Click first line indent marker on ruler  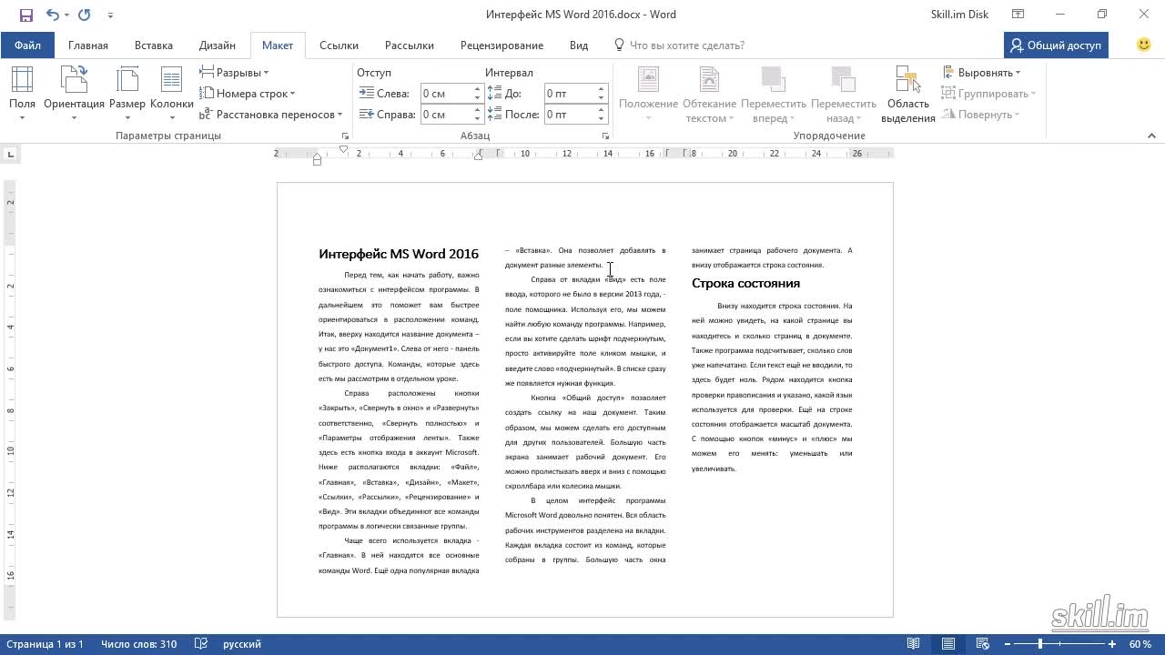(343, 149)
